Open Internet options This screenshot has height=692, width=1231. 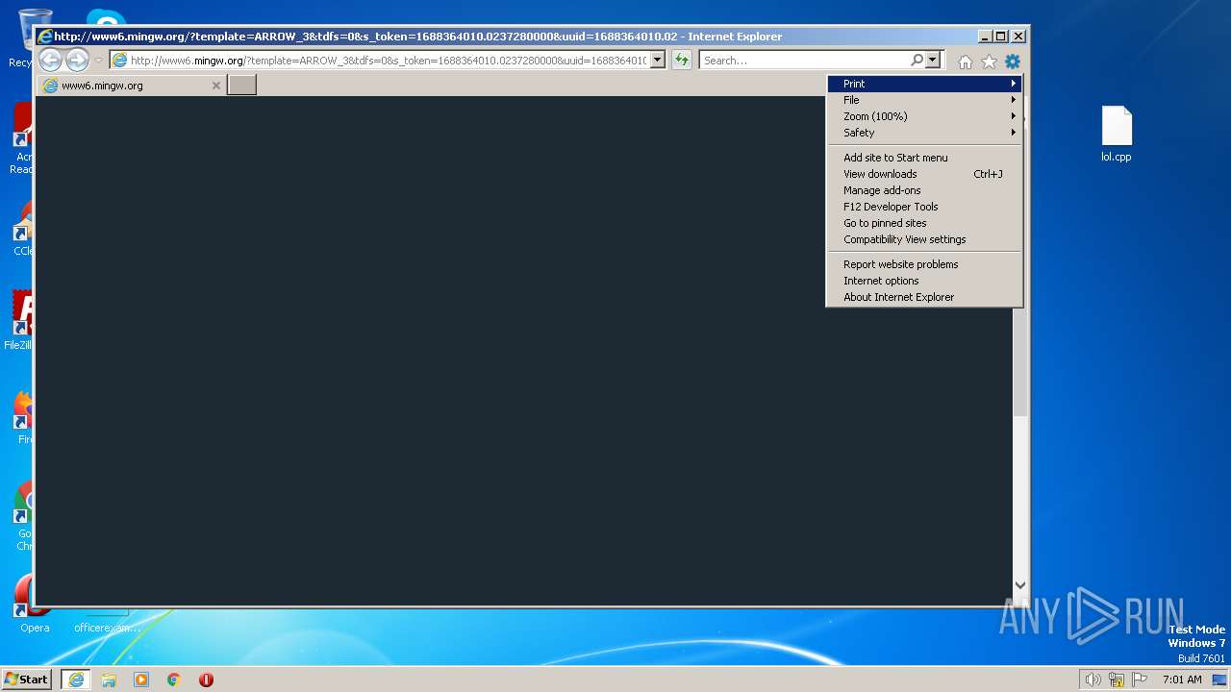click(924, 281)
